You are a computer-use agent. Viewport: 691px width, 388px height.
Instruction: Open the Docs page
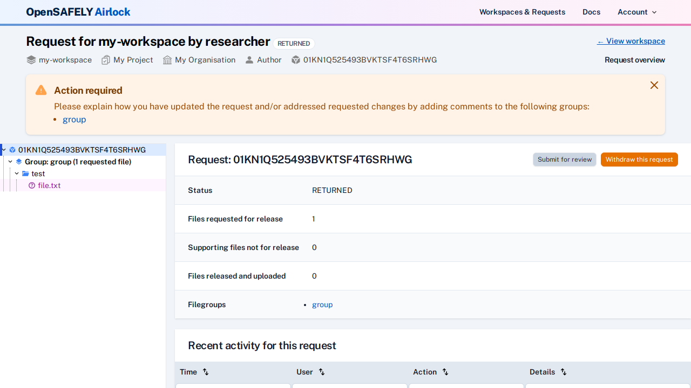click(x=591, y=12)
